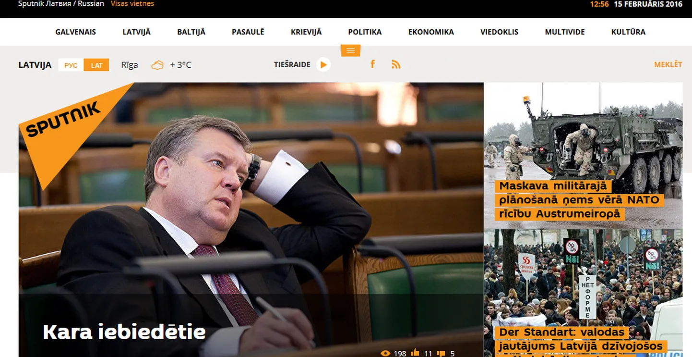Open the Der Standart valodas jautājums headline

581,341
